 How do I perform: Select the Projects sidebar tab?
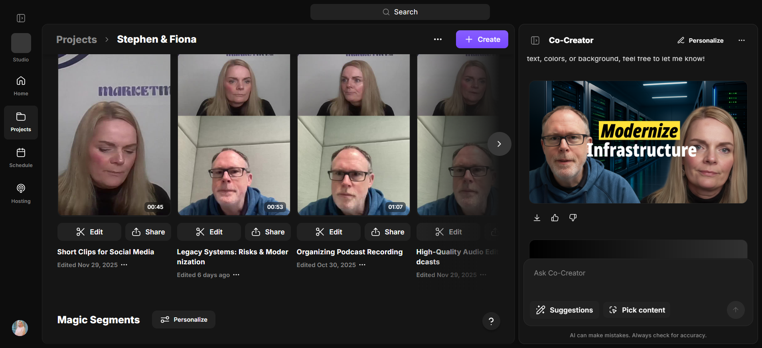(21, 122)
